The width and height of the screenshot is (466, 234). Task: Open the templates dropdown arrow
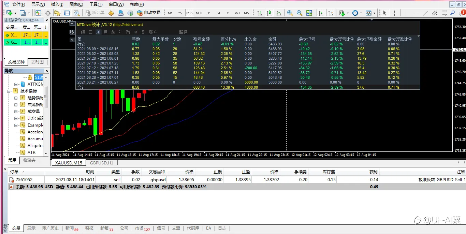click(374, 13)
